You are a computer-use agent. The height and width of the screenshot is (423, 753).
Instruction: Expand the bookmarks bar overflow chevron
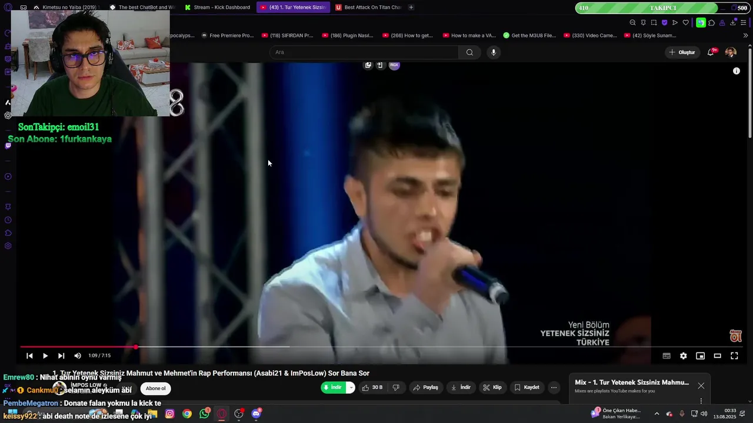745,35
